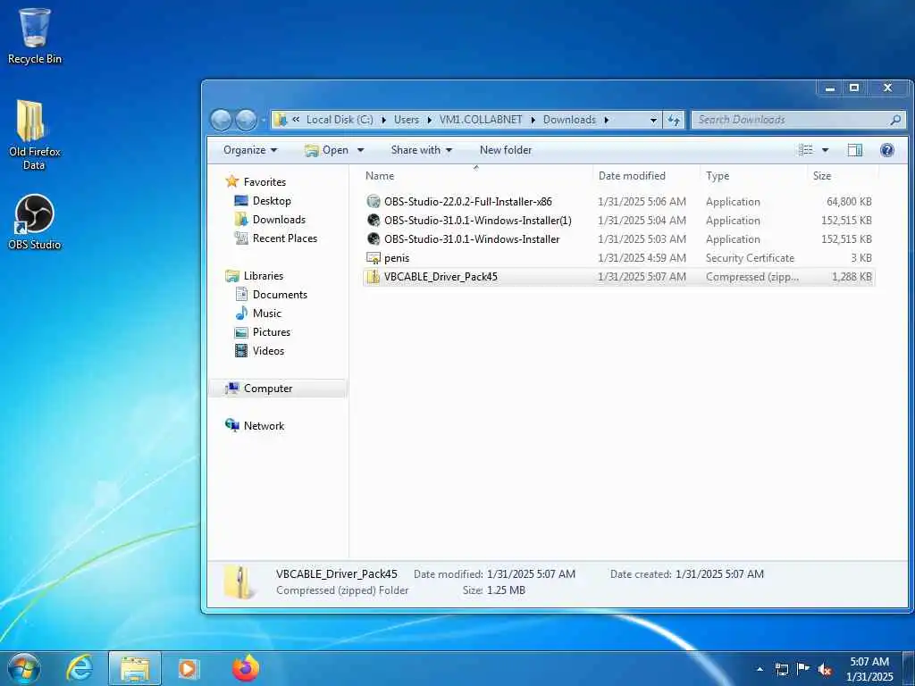This screenshot has width=915, height=686.
Task: Click the Back navigation arrow in Explorer
Action: (x=222, y=120)
